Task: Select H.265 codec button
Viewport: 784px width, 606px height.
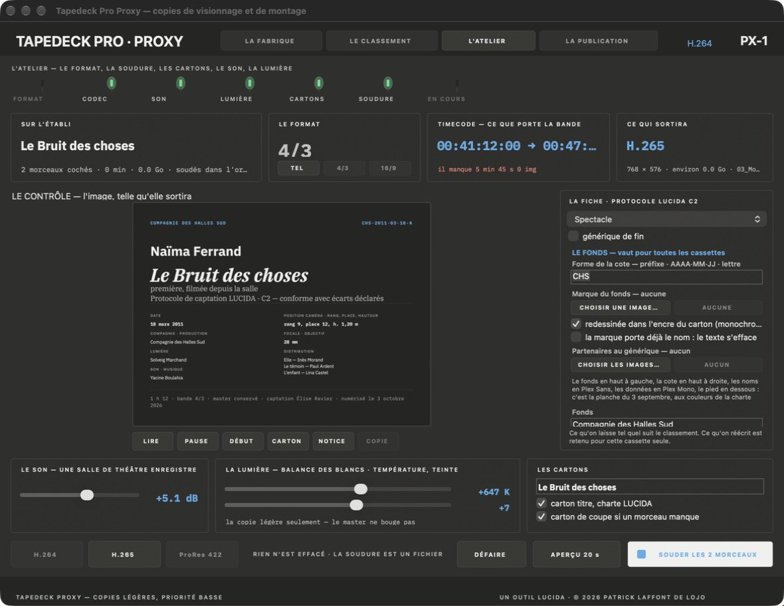Action: (x=124, y=554)
